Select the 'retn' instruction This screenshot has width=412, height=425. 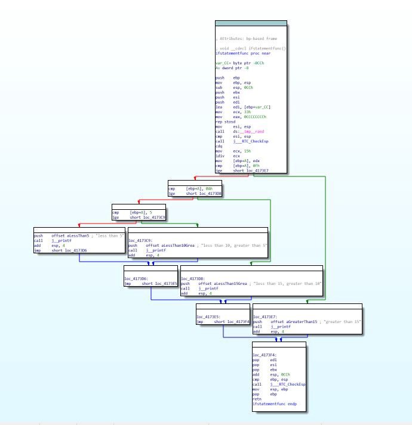(x=257, y=399)
